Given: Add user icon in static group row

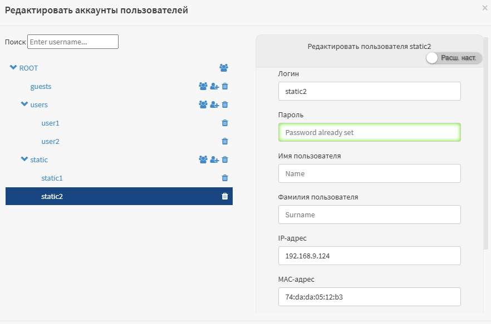Looking at the screenshot, I should coord(214,160).
